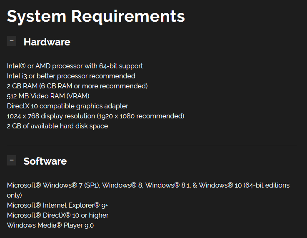The height and width of the screenshot is (238, 307).
Task: Collapse the Software section minus icon
Action: (x=12, y=160)
